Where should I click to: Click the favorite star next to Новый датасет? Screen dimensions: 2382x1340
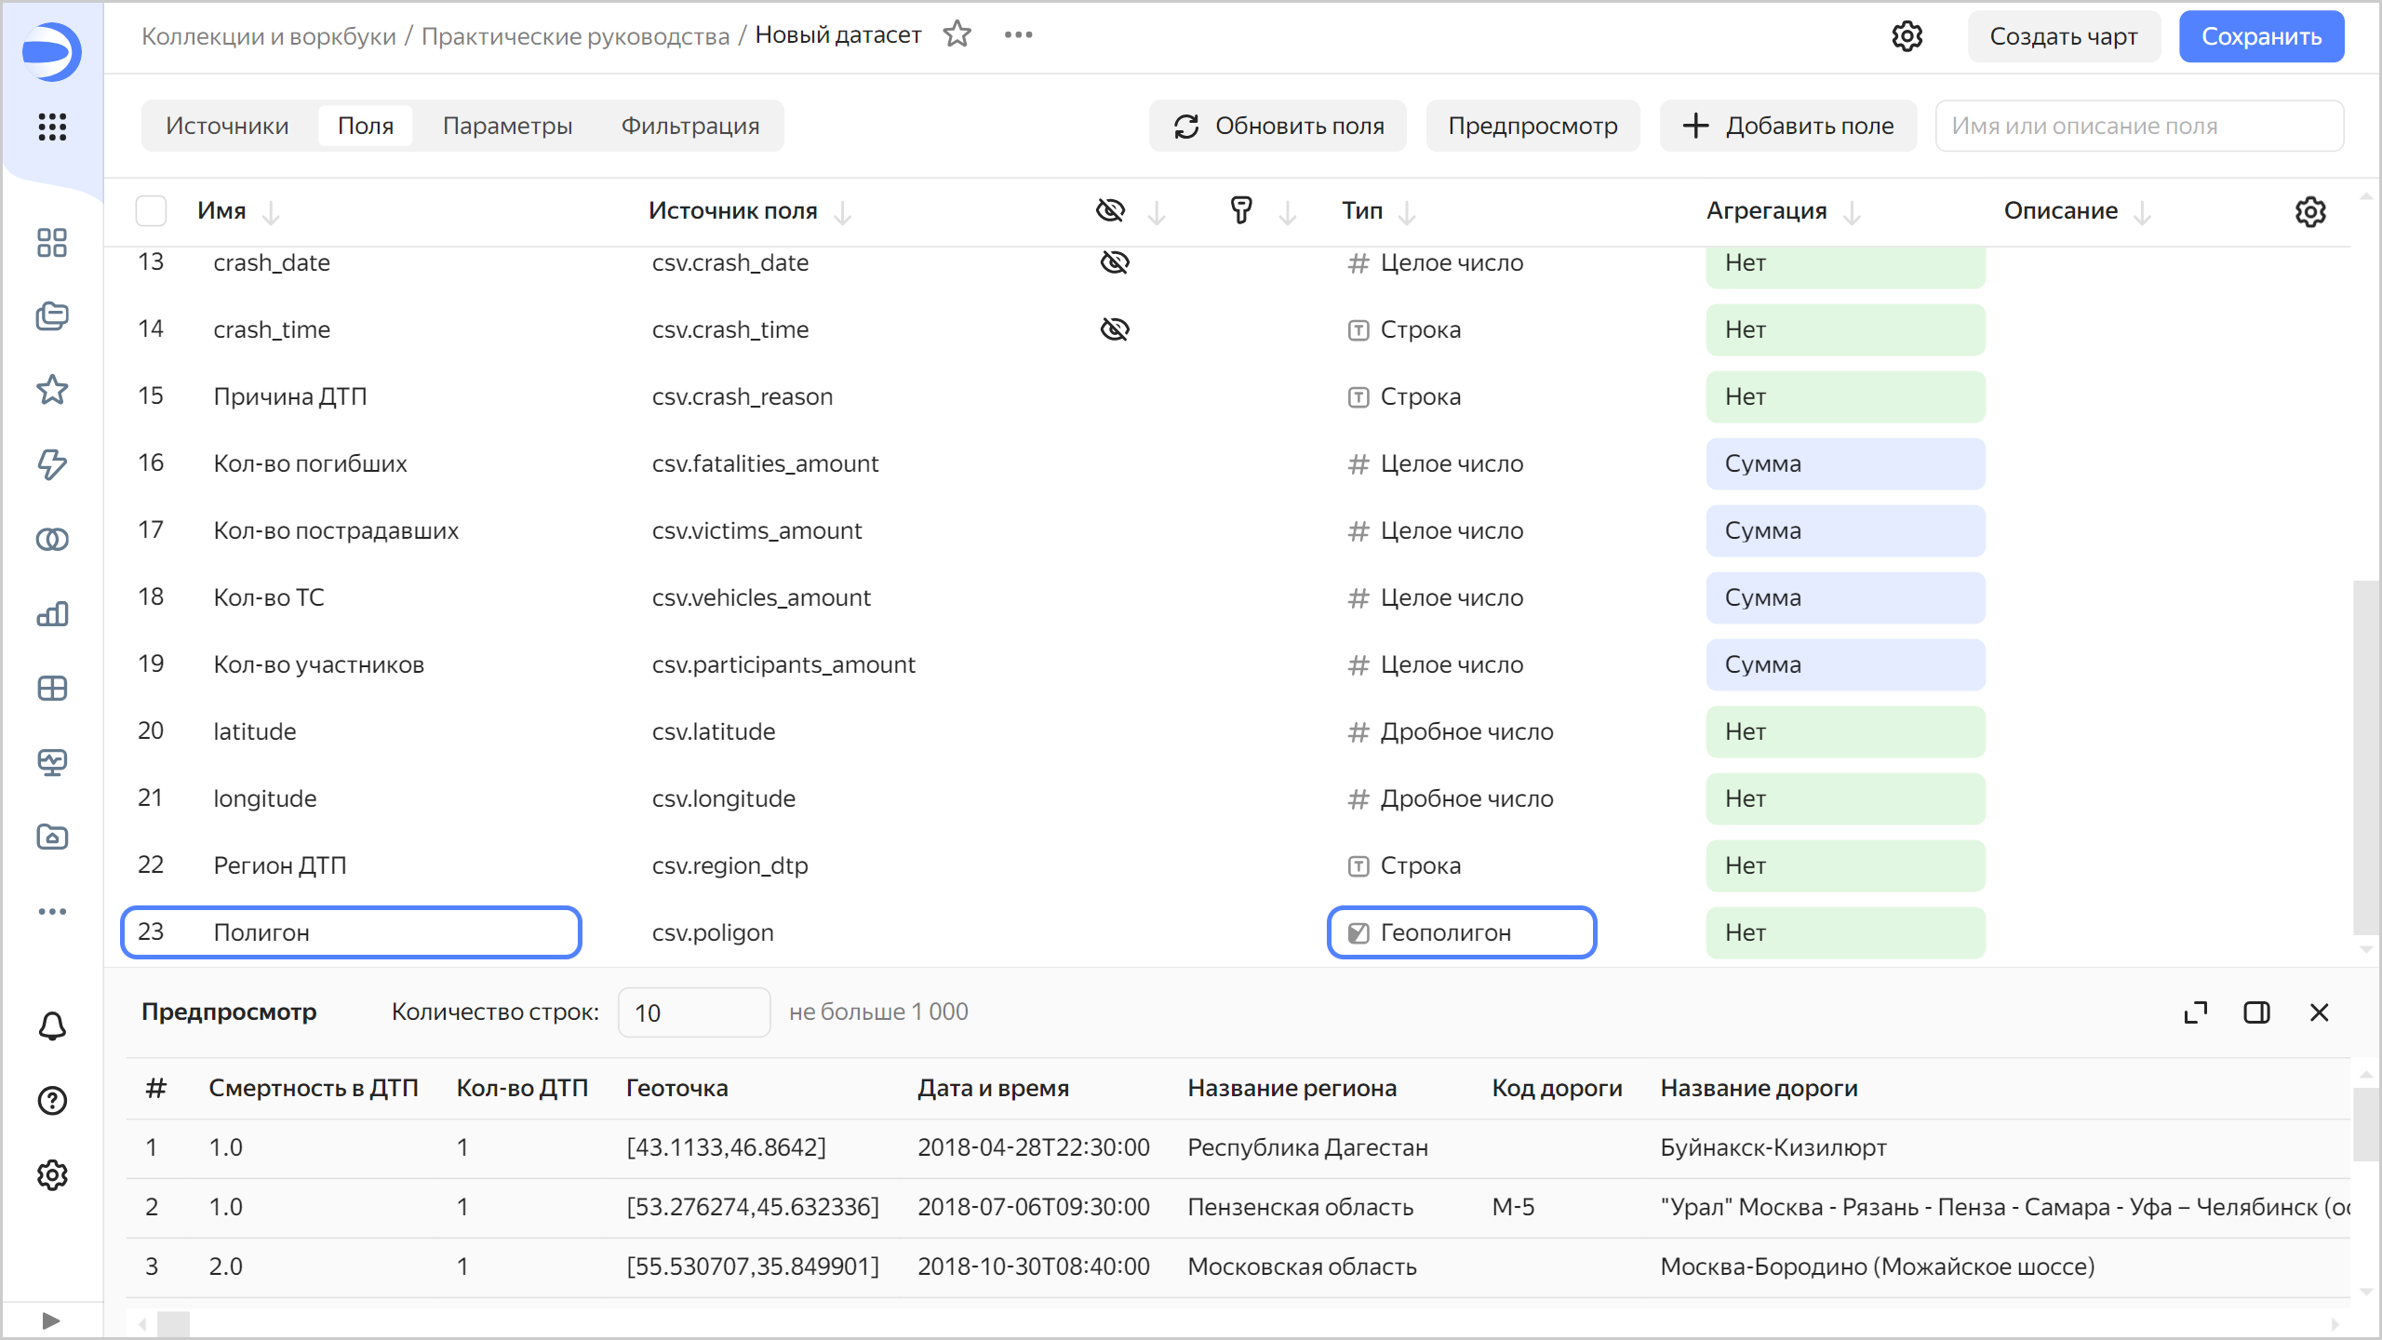tap(957, 35)
